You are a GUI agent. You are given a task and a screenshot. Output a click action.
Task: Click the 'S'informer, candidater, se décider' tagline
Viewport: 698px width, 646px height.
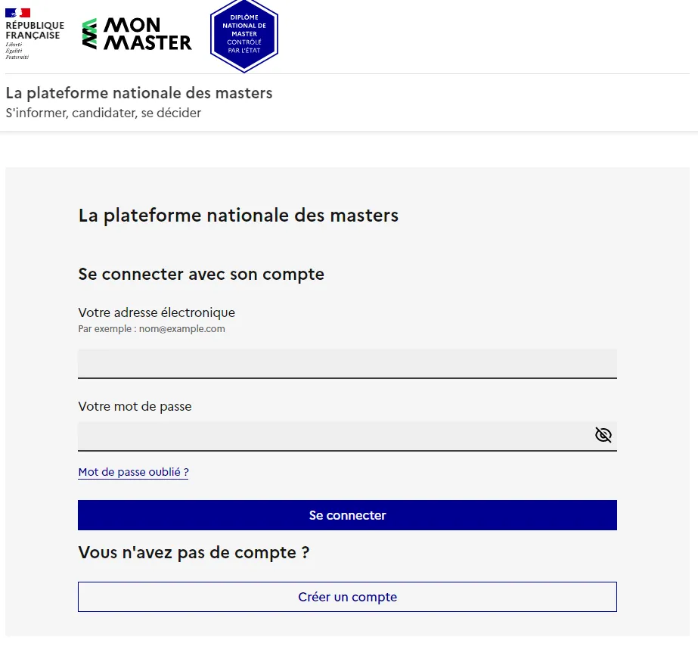pyautogui.click(x=104, y=113)
